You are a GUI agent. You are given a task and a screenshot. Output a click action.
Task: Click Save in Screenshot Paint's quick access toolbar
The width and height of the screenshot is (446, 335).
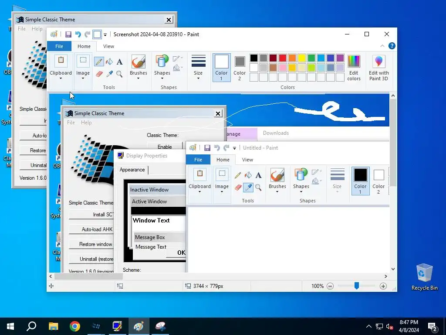click(68, 34)
